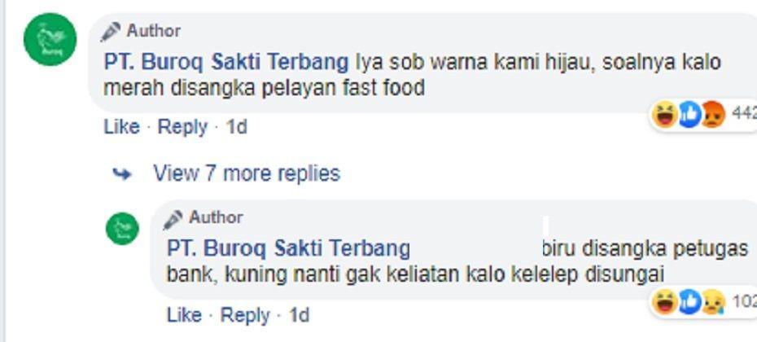Screen dimensions: 757x342
Task: Click the laughing emoji on first comment
Action: 665,115
